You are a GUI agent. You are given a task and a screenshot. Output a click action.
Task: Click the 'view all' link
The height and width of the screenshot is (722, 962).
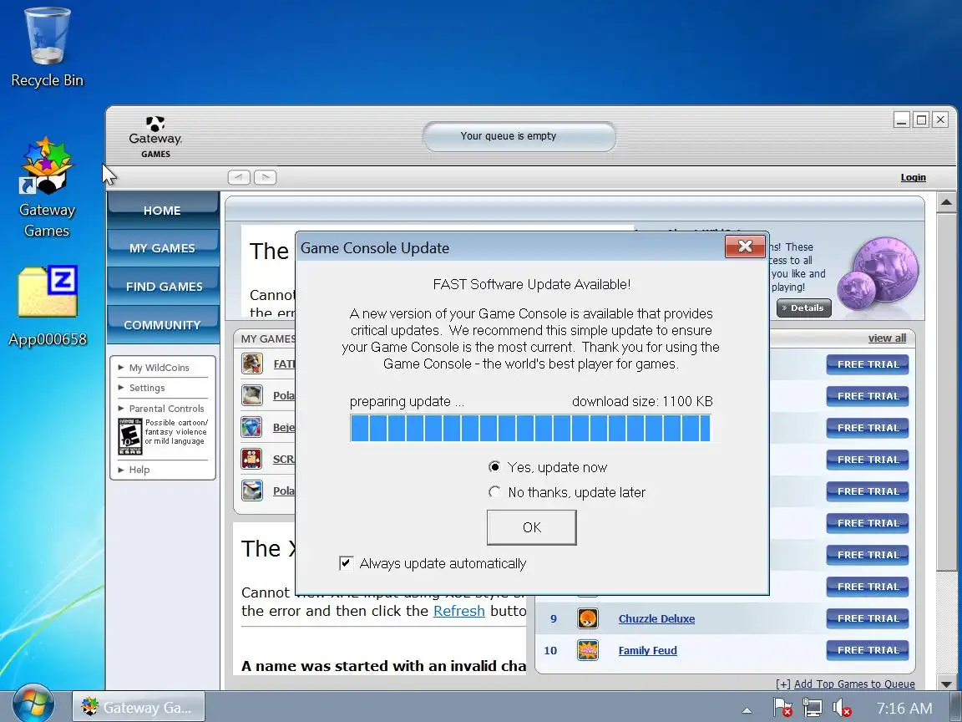(887, 338)
